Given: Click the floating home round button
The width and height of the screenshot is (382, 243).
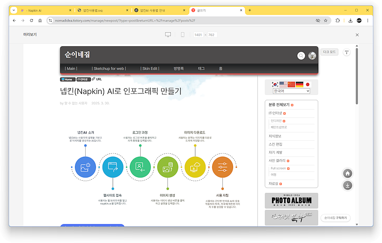Looking at the screenshot, I should [347, 173].
